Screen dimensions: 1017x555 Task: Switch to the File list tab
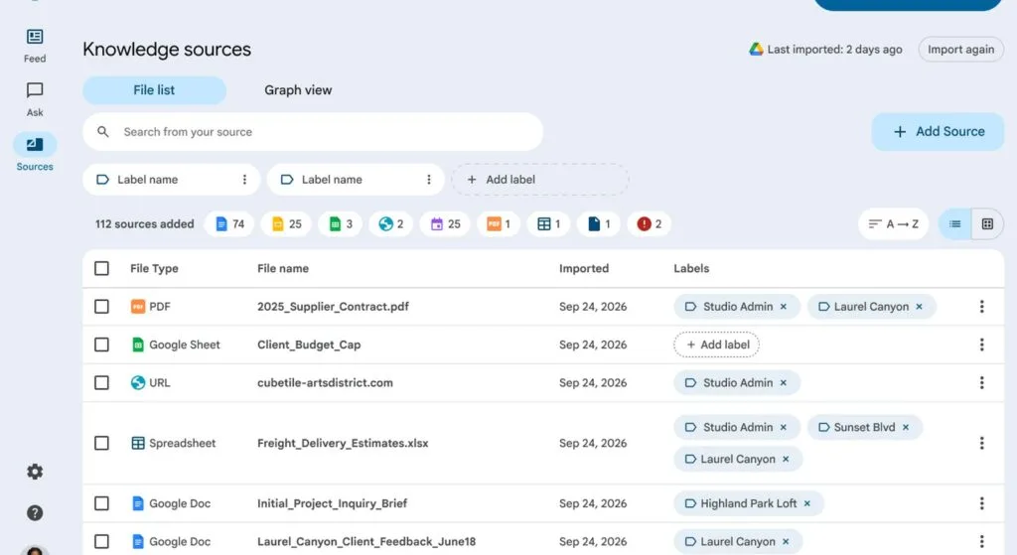pos(154,90)
